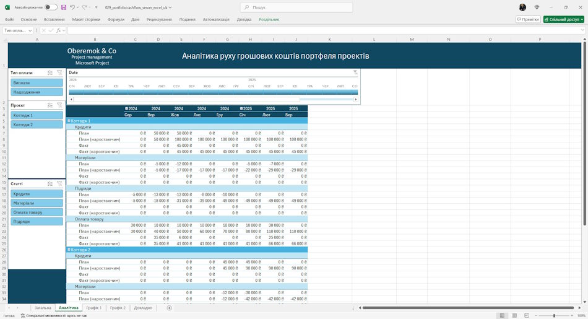Toggle Оплата товару slicer item
The height and width of the screenshot is (319, 588).
[37, 212]
